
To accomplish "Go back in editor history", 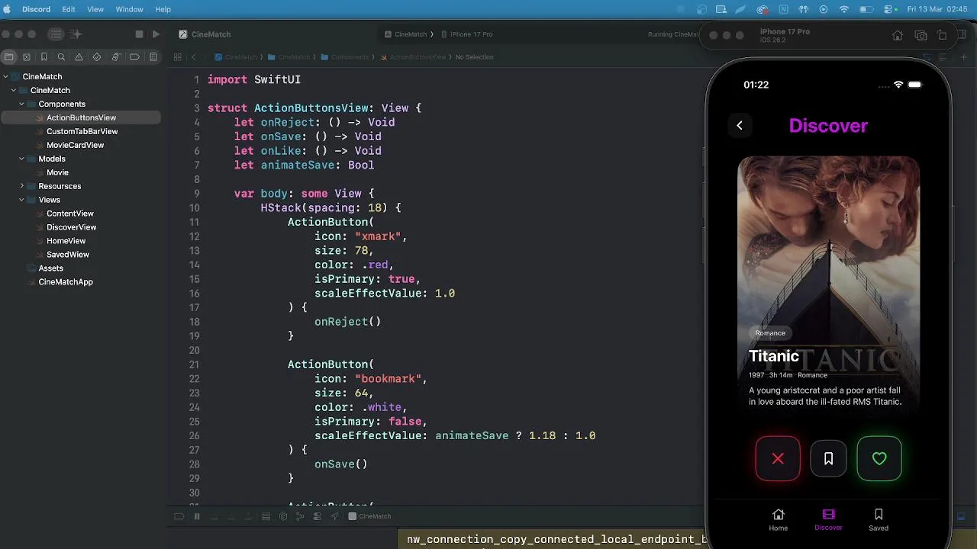I will pyautogui.click(x=193, y=57).
